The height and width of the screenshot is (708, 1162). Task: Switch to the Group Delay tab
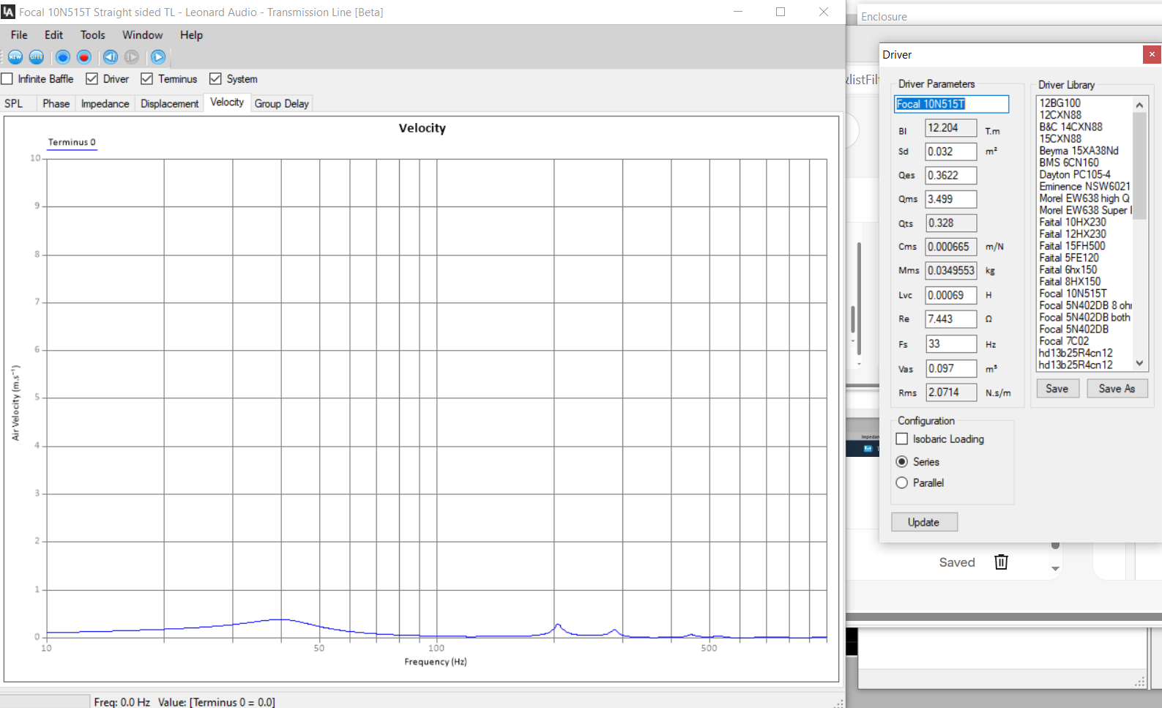(282, 103)
